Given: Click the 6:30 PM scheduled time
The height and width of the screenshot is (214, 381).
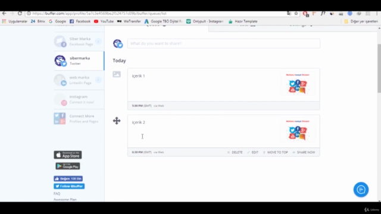Looking at the screenshot, I should click(x=138, y=152).
